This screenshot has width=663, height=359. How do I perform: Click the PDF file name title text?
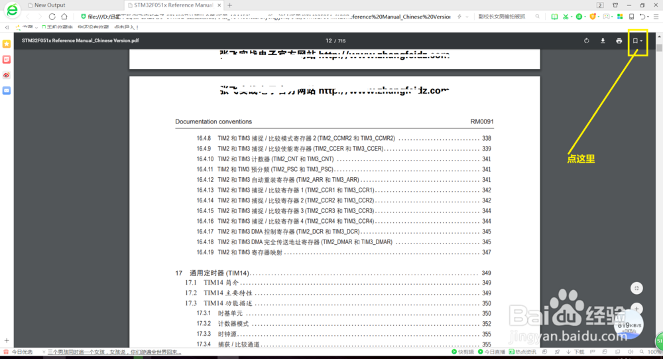[80, 40]
